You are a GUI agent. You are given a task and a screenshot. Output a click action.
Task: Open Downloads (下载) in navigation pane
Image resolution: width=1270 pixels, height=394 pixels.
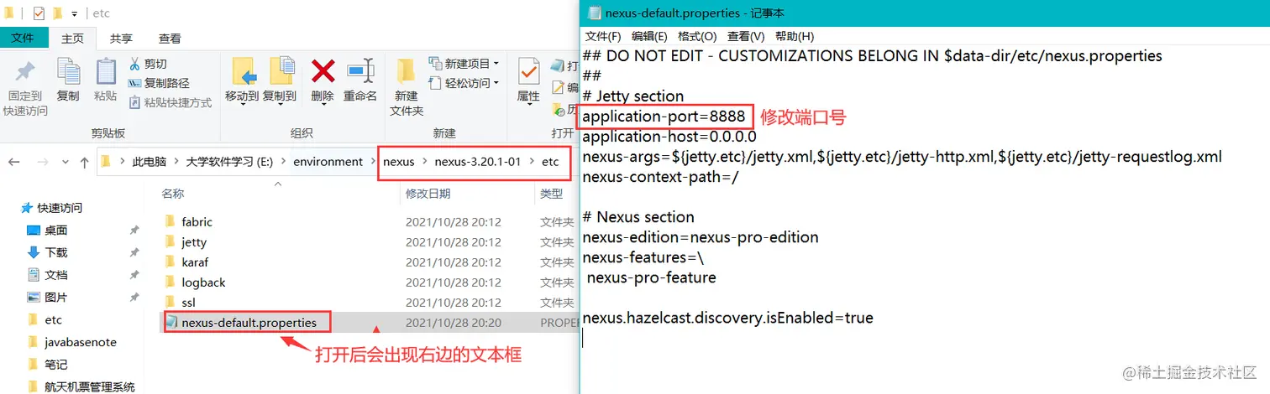coord(55,252)
